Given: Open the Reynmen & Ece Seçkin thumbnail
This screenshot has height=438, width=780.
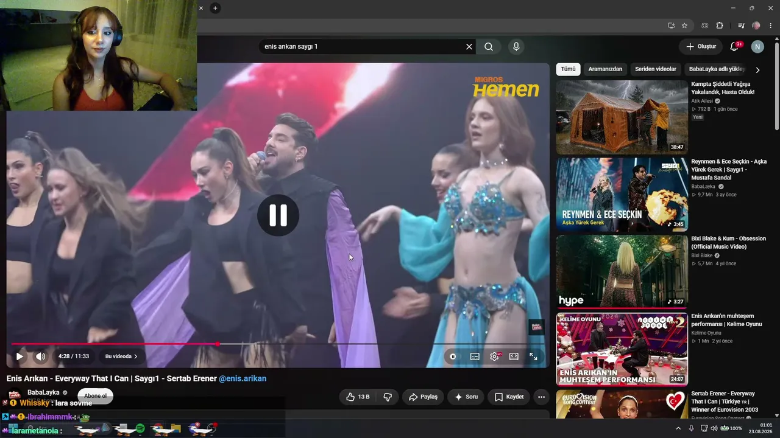Looking at the screenshot, I should tap(622, 195).
